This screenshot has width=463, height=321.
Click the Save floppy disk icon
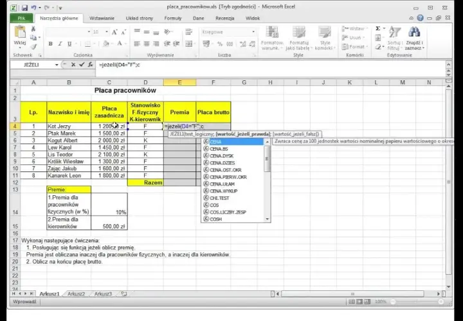point(25,8)
